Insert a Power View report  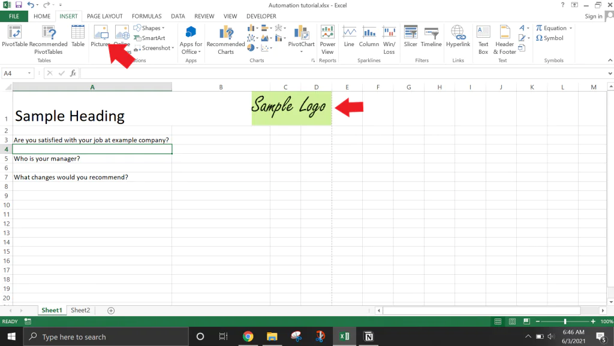(x=327, y=40)
